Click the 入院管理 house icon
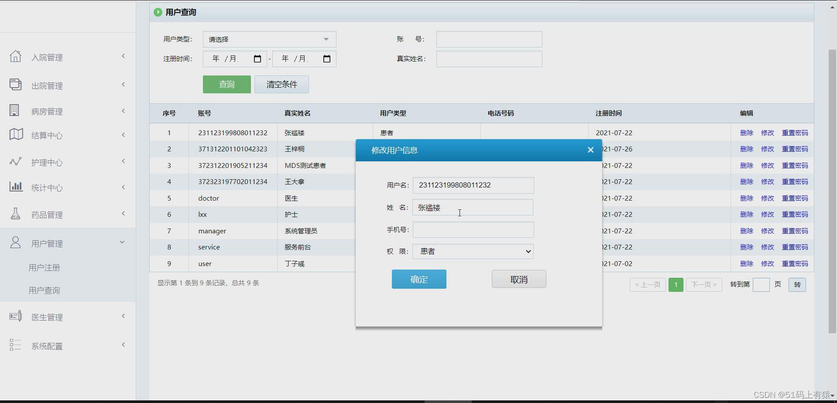This screenshot has height=403, width=837. pyautogui.click(x=15, y=56)
